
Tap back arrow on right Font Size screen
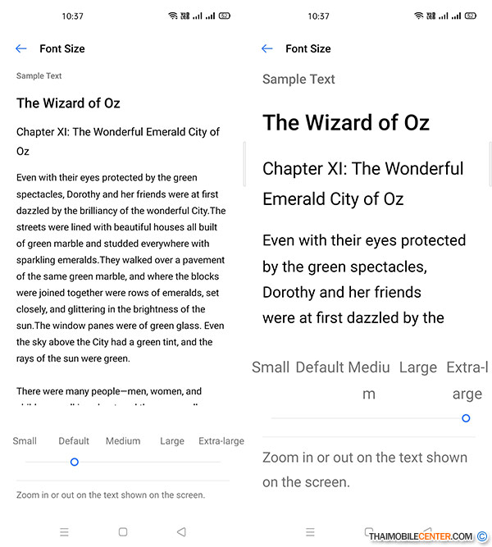click(x=267, y=48)
